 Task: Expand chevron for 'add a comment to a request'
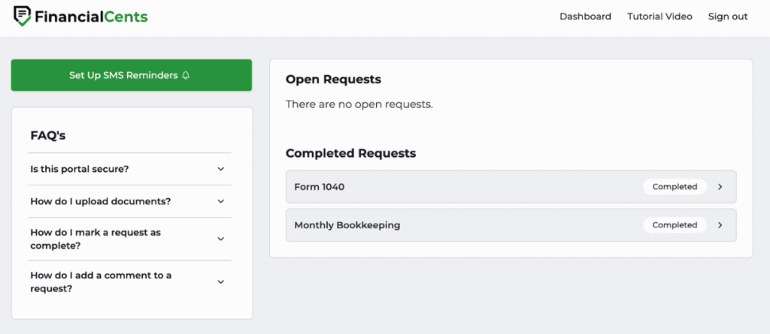[x=221, y=282]
